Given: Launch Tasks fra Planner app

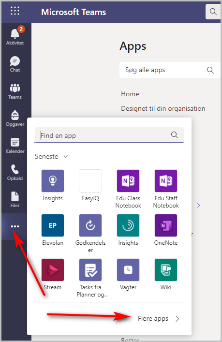Looking at the screenshot, I should tap(90, 278).
